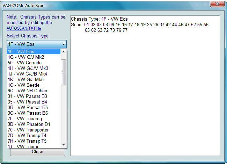The image size is (227, 164).
Task: Pick 3C - VW Passat B6
Action: point(34,113)
